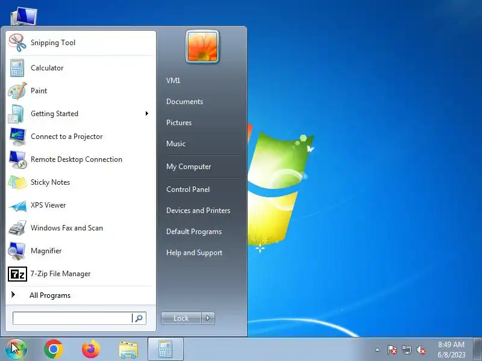This screenshot has height=361, width=482.
Task: Select the Sticky Notes label
Action: coord(50,182)
